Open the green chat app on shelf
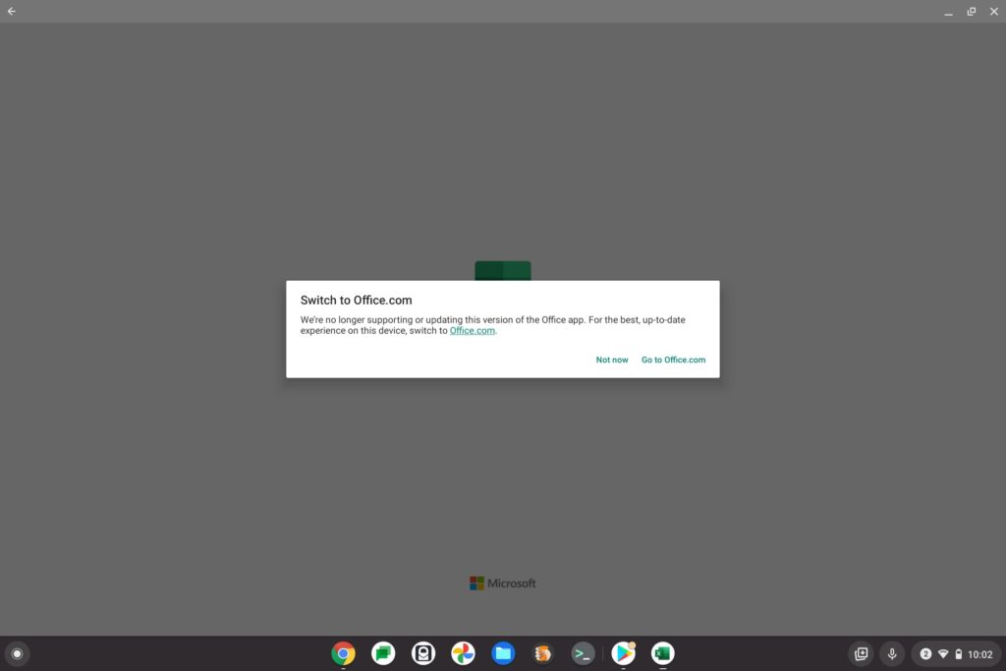 click(383, 653)
